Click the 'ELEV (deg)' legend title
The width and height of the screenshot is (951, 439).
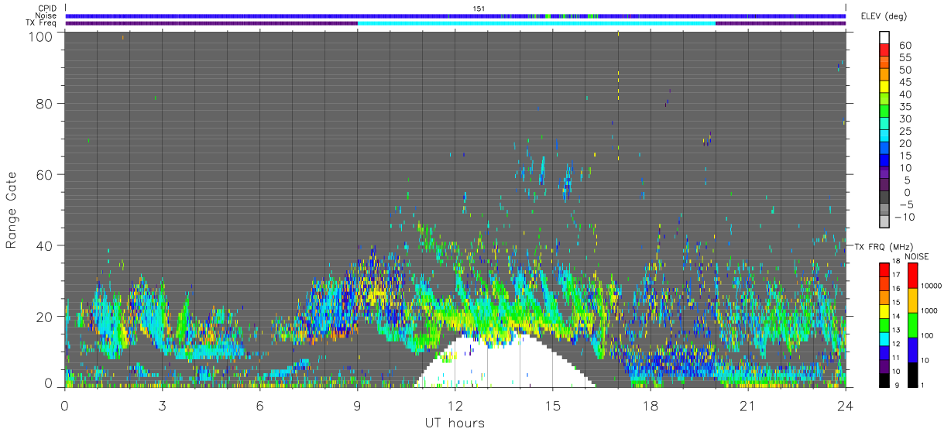point(884,16)
